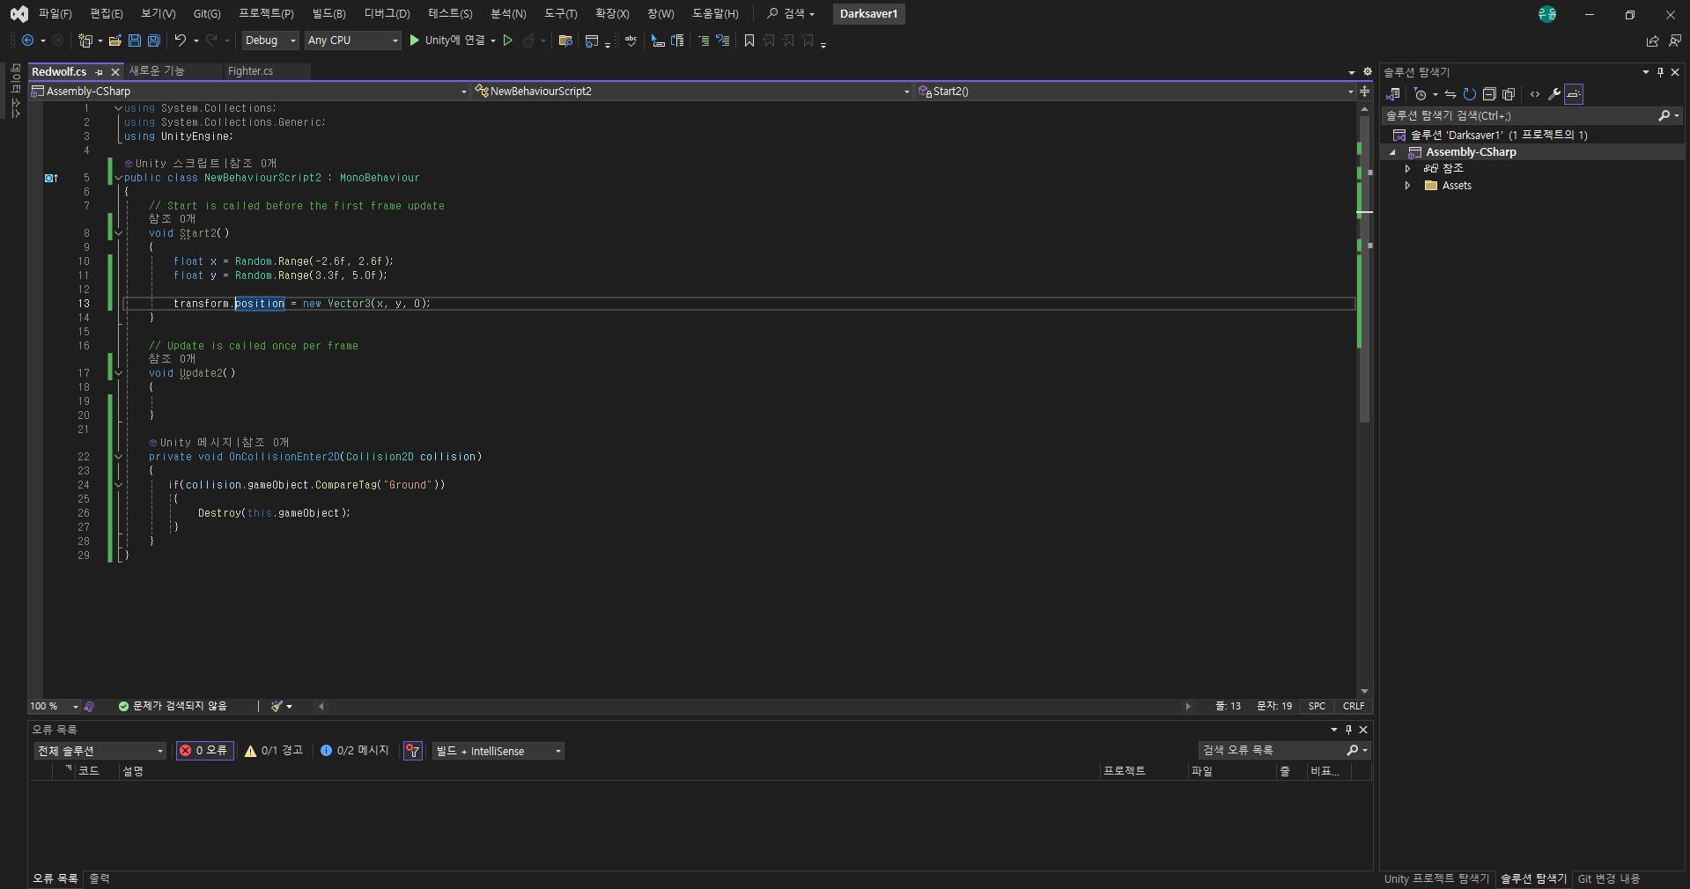
Task: Toggle bookmark on current line
Action: (749, 40)
